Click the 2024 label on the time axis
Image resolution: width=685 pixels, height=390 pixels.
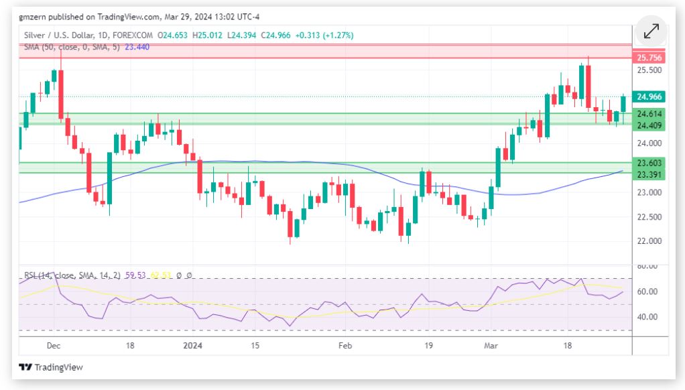pos(193,345)
